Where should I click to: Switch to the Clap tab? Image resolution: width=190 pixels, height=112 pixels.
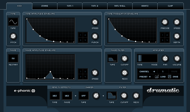(x=170, y=6)
